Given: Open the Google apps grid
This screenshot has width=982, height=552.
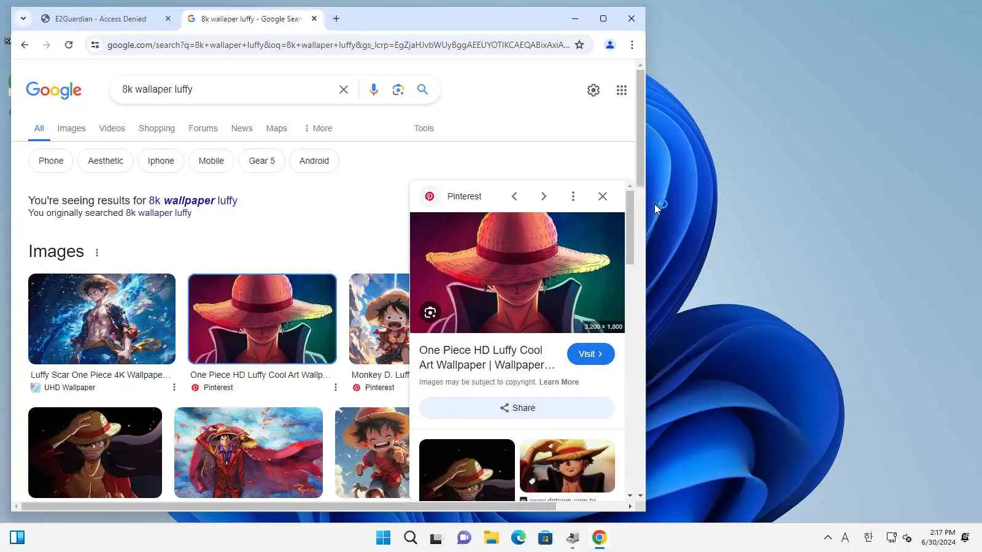Looking at the screenshot, I should [622, 90].
